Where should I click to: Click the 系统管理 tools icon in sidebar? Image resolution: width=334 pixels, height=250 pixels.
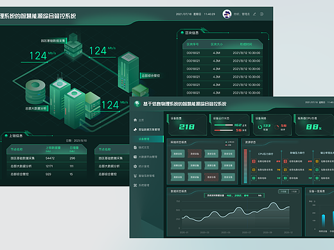pos(135,185)
